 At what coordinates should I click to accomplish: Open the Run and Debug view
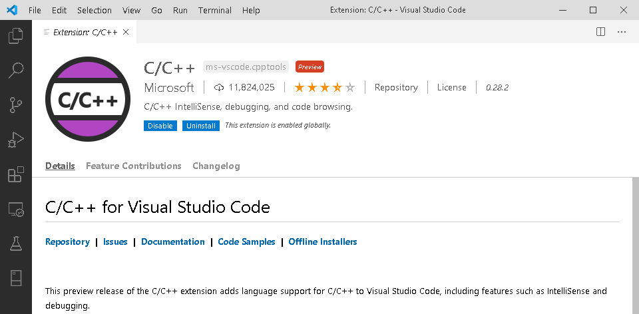15,140
